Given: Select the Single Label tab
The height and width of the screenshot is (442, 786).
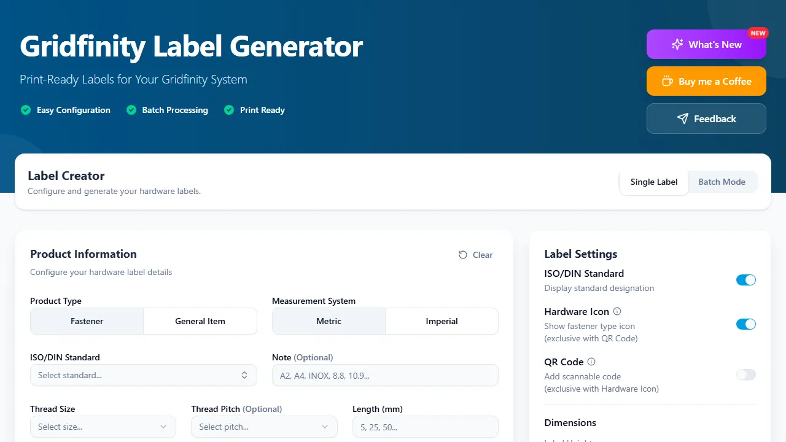Looking at the screenshot, I should pyautogui.click(x=653, y=182).
